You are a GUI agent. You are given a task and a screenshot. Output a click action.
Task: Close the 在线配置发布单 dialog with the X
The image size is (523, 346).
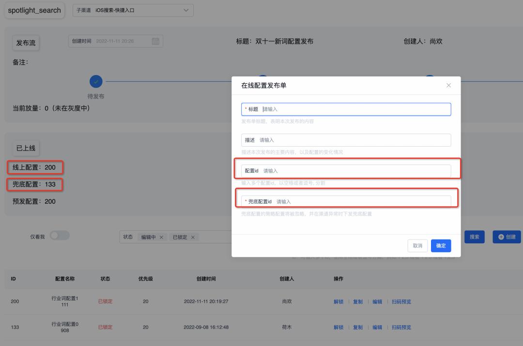(x=448, y=85)
